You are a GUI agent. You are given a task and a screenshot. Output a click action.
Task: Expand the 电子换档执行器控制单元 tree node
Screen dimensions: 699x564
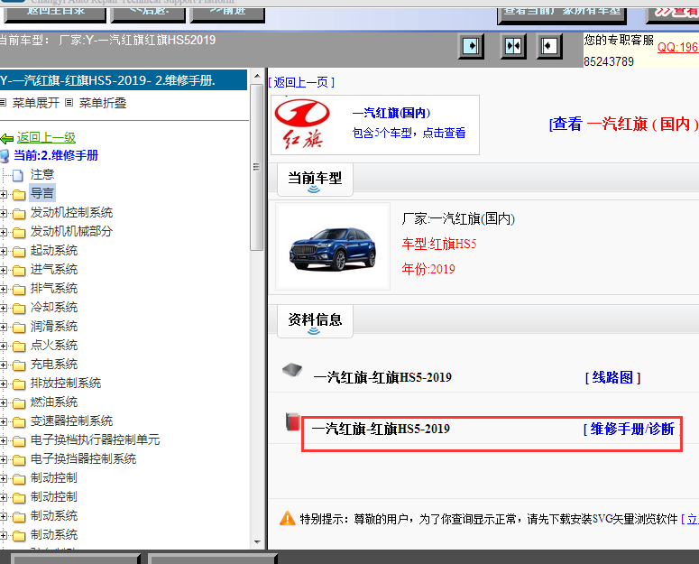(3, 441)
